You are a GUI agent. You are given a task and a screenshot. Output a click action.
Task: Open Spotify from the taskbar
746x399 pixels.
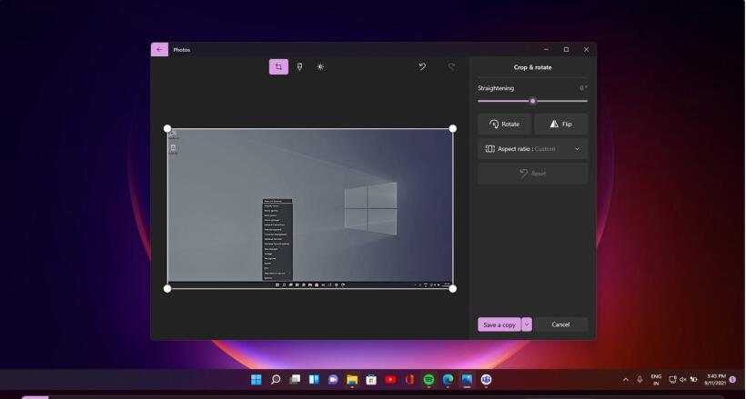pyautogui.click(x=428, y=380)
